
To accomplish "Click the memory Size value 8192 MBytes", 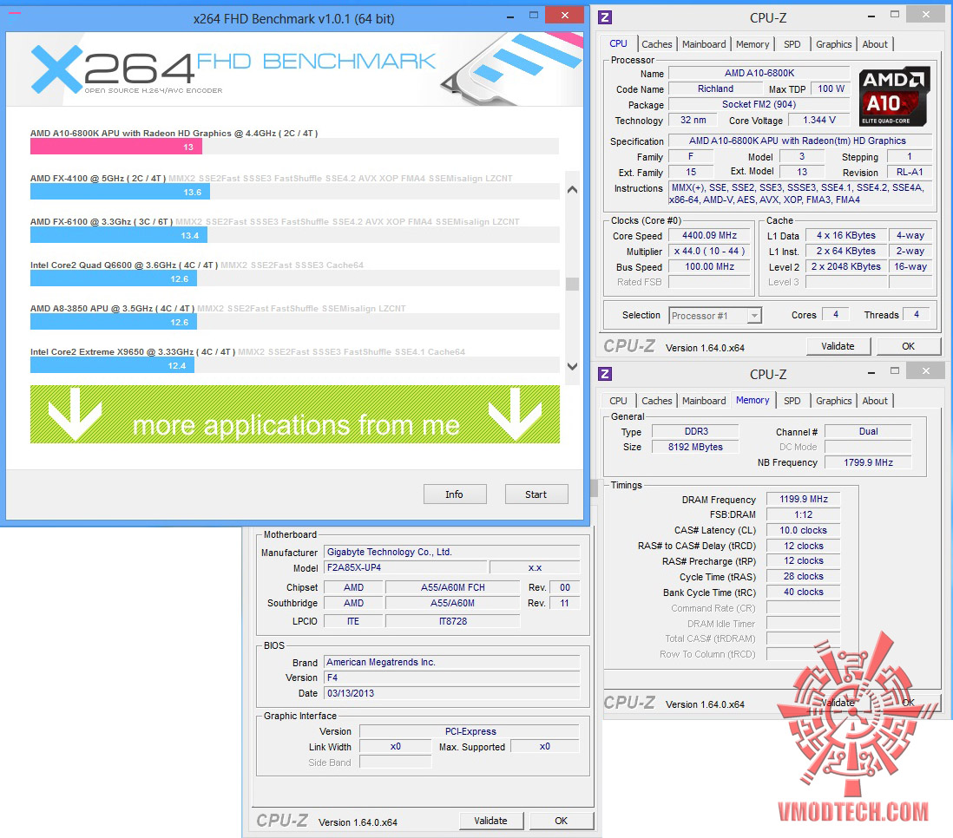I will click(x=696, y=448).
